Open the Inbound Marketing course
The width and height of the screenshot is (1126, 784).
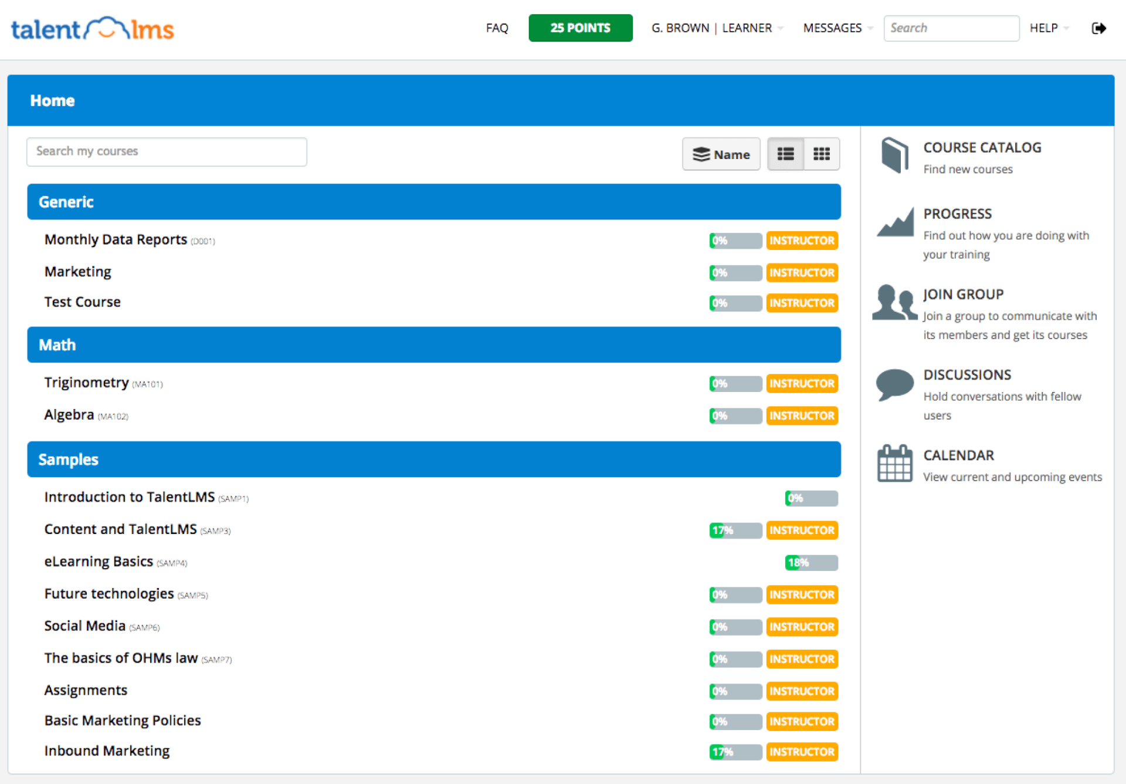click(x=107, y=751)
